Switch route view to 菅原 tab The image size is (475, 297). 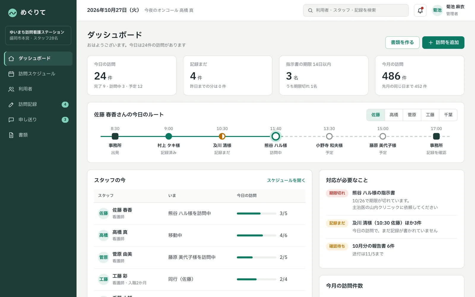coord(412,115)
